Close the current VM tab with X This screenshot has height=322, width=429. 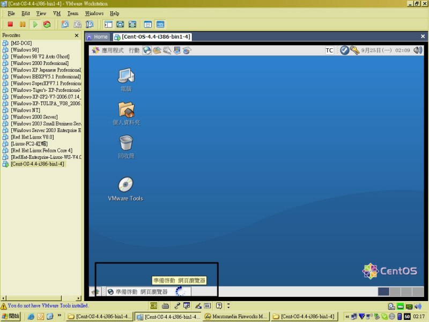[x=423, y=36]
